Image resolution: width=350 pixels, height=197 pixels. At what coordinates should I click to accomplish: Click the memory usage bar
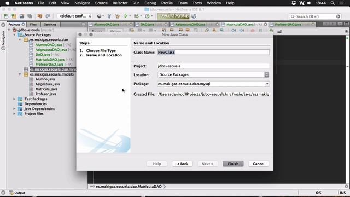click(x=173, y=16)
